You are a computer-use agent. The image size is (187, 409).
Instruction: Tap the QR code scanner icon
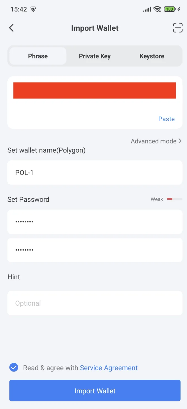(178, 28)
